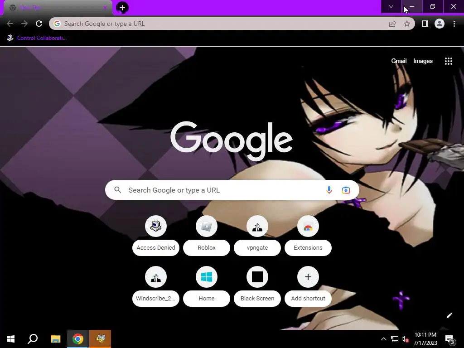Open the Access Denied shortcut icon

[x=156, y=226]
